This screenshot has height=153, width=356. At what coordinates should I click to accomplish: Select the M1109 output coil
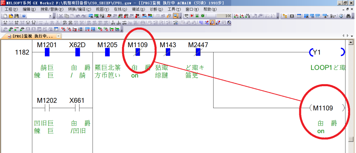click(327, 108)
